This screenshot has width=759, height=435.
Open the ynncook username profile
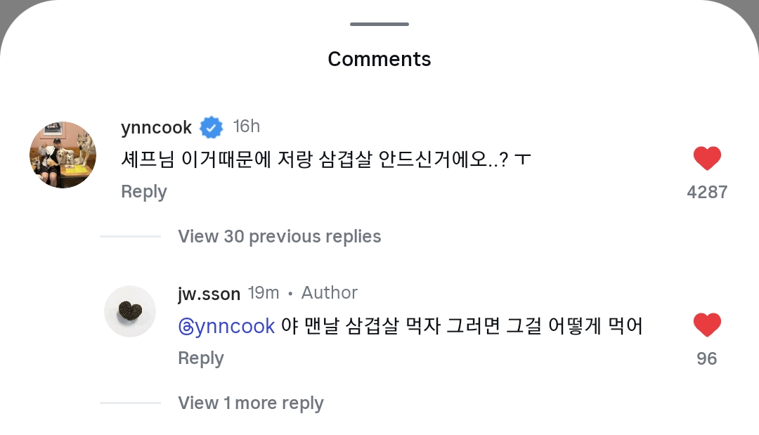coord(156,127)
